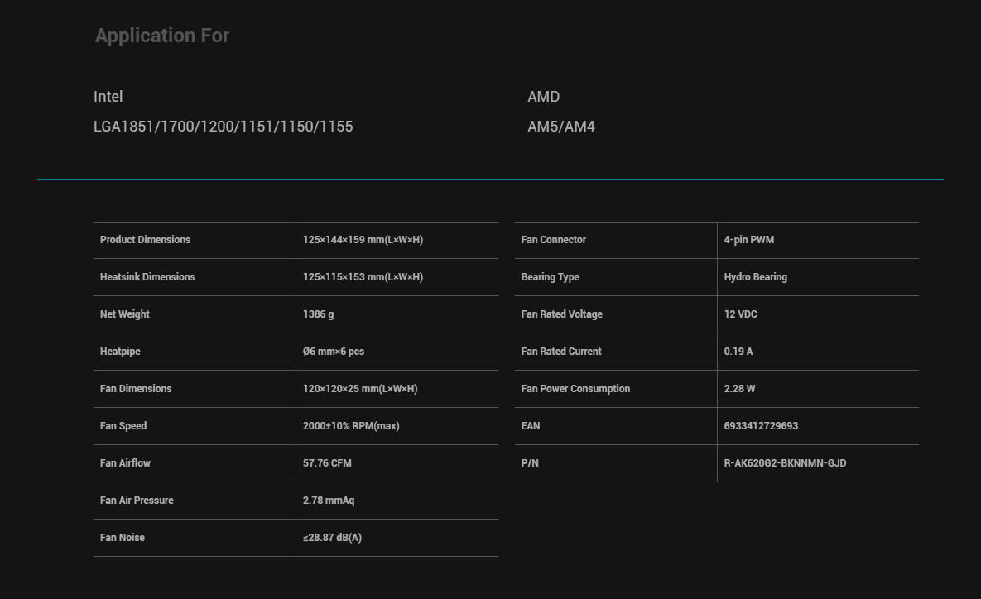Select part number 'R-AK620G2-BKNNMN-GJD'

tap(785, 462)
